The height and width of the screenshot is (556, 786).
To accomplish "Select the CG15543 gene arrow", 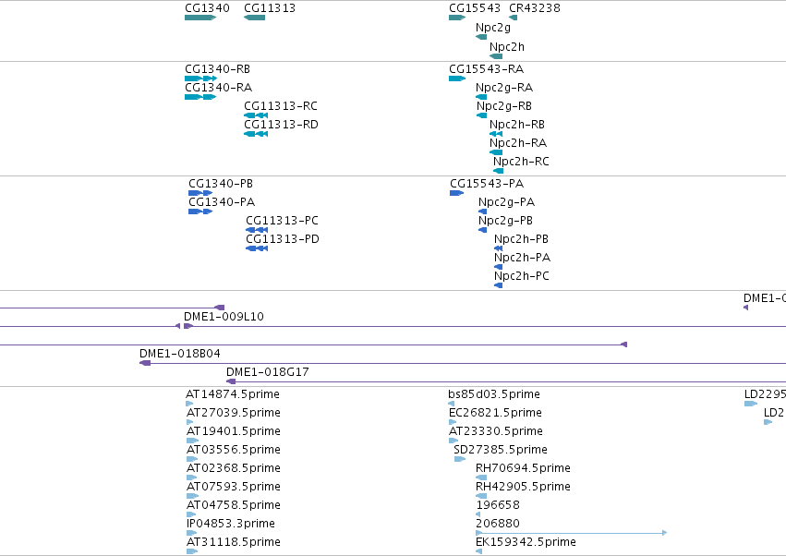I will [456, 18].
